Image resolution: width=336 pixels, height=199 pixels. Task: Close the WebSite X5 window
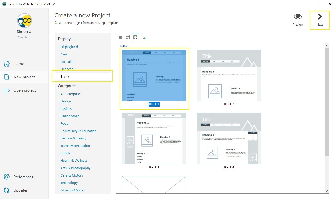(x=330, y=4)
